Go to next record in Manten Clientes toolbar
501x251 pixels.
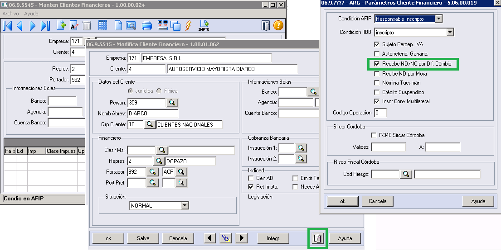[32, 25]
